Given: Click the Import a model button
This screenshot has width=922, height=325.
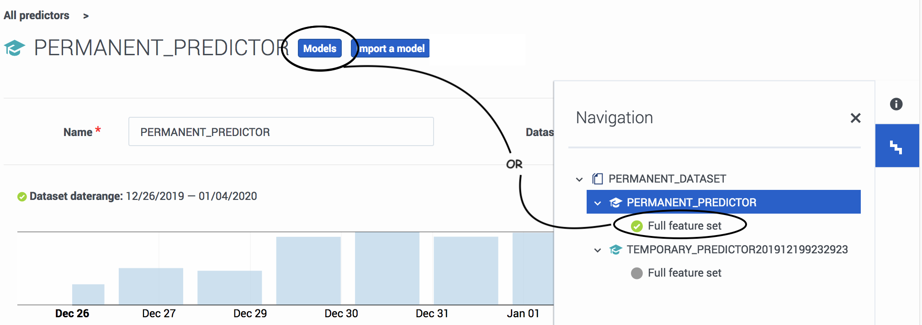Looking at the screenshot, I should (391, 48).
